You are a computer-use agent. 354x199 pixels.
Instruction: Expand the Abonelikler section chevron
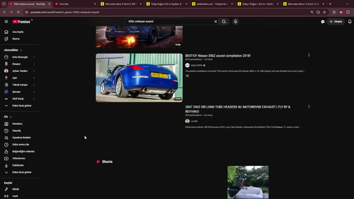[21, 50]
